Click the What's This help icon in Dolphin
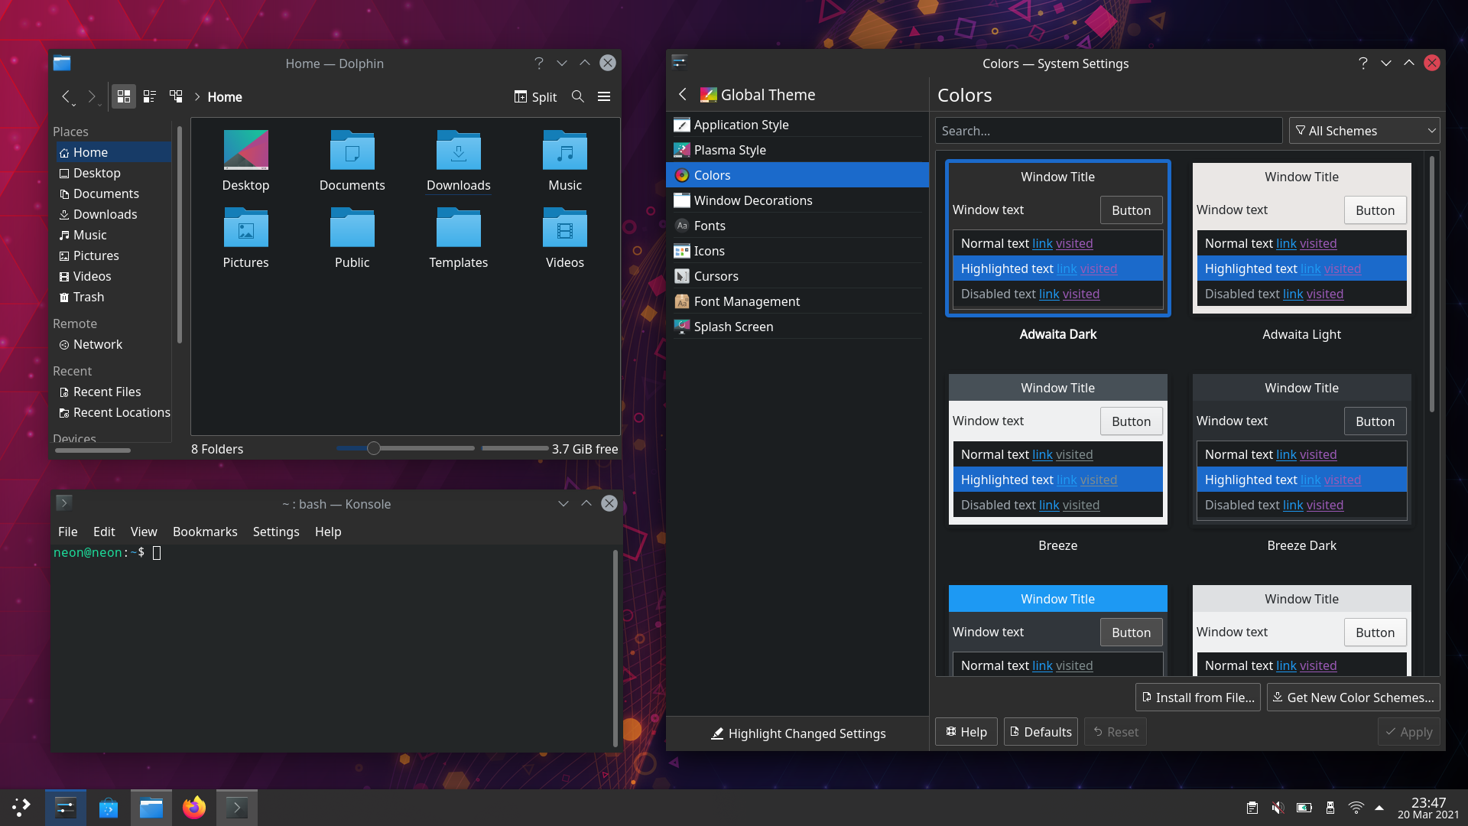Screen dimensions: 1468x826 [x=539, y=63]
